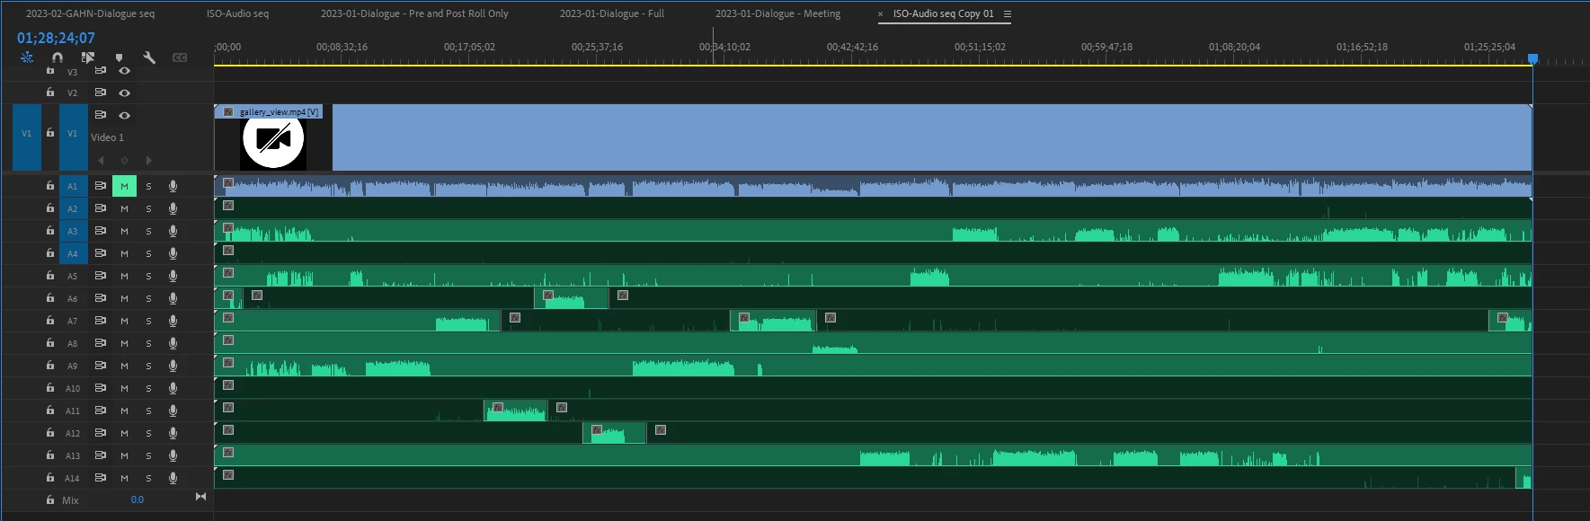Toggle sync lock on track A13
Image resolution: width=1590 pixels, height=521 pixels.
pyautogui.click(x=101, y=455)
